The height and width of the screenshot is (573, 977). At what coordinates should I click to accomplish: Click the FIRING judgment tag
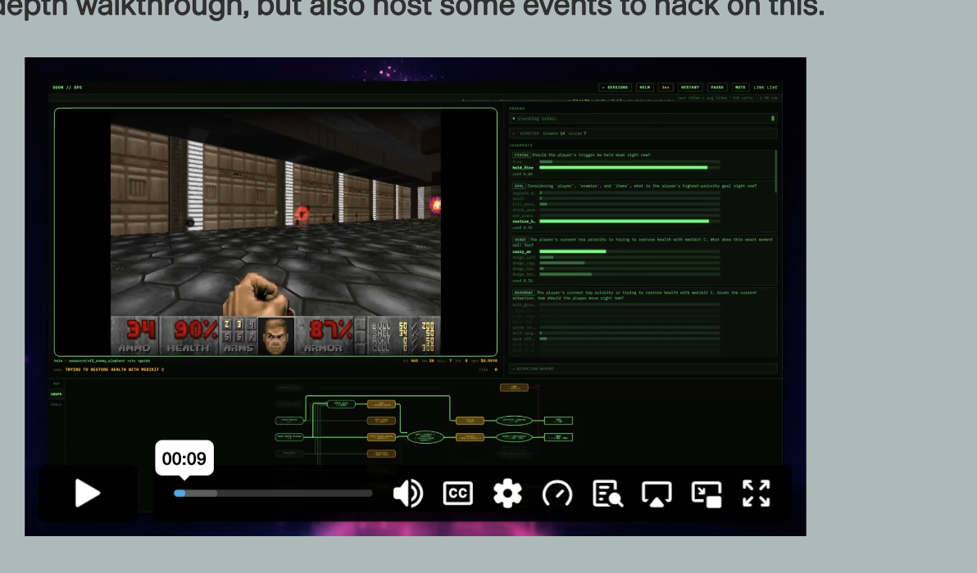(x=521, y=155)
